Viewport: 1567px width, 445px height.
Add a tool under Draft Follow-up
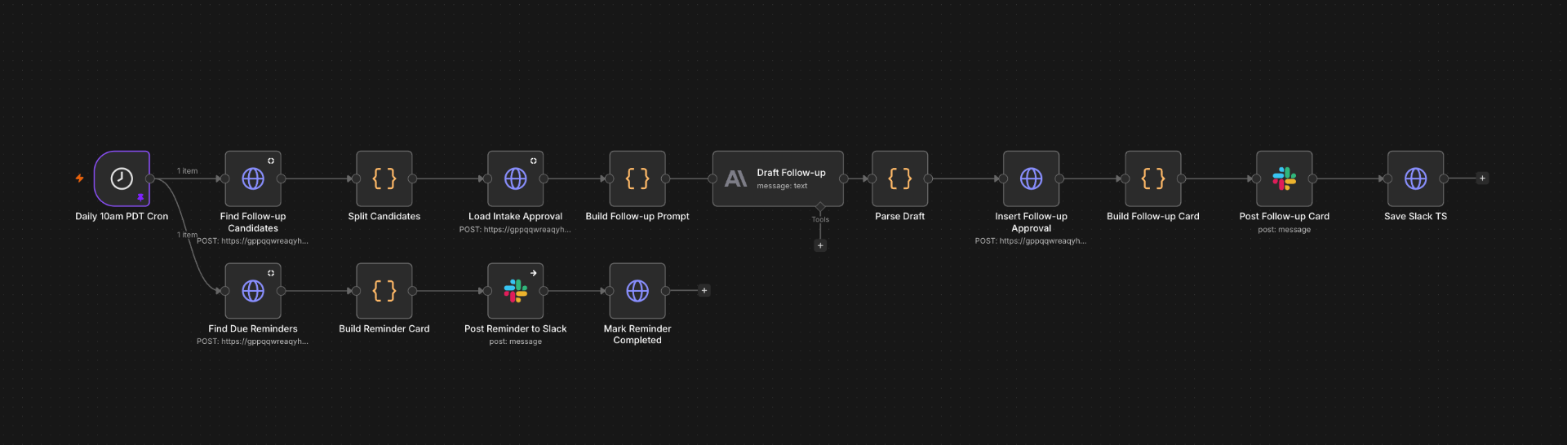pyautogui.click(x=820, y=245)
